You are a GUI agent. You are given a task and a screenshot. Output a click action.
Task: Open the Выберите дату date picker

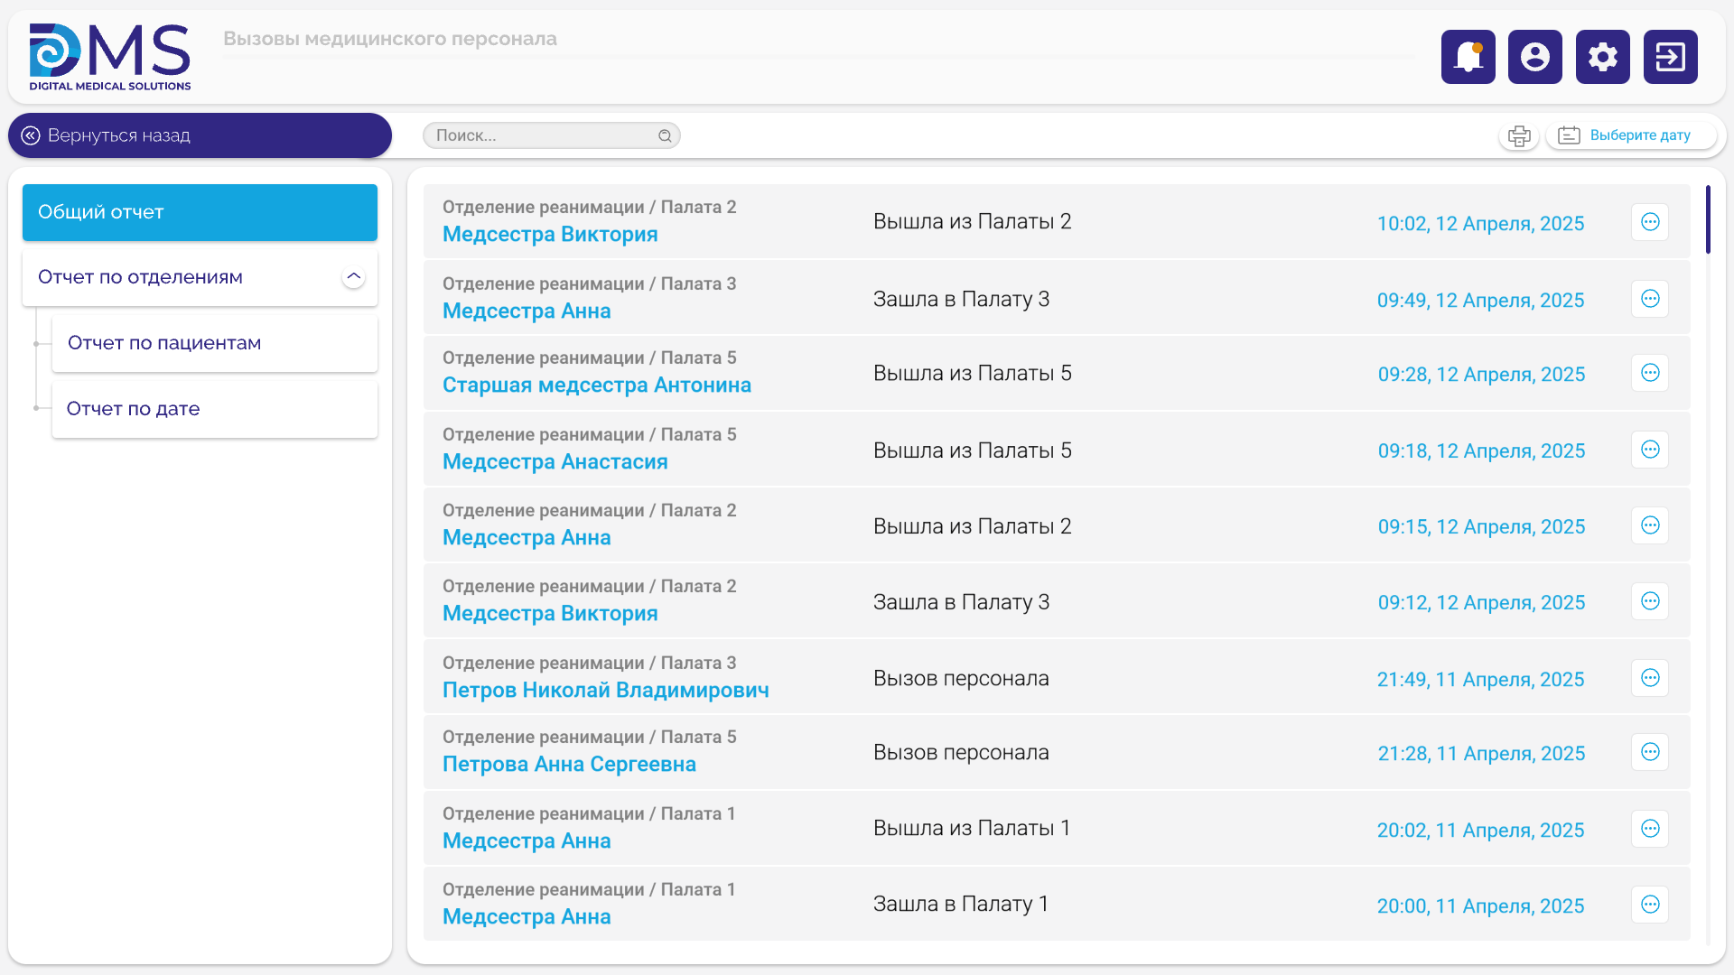coord(1630,135)
